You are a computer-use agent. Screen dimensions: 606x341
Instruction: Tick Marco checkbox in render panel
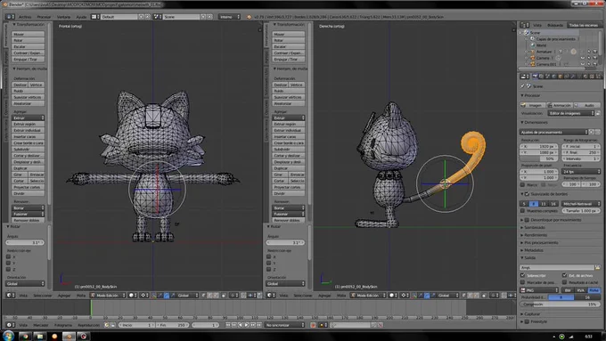click(x=522, y=184)
